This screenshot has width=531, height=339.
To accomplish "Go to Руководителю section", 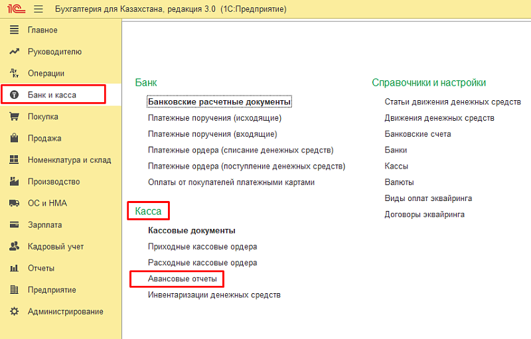I will (54, 52).
